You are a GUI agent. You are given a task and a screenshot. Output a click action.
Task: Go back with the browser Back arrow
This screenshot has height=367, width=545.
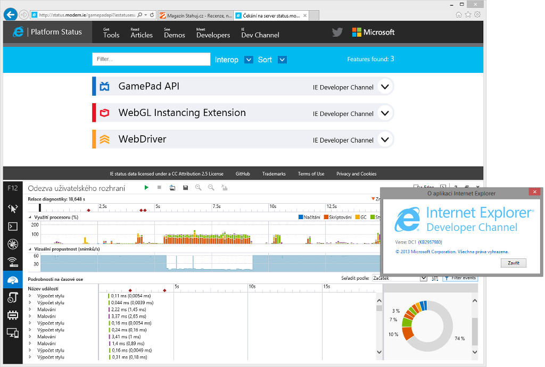pyautogui.click(x=11, y=14)
